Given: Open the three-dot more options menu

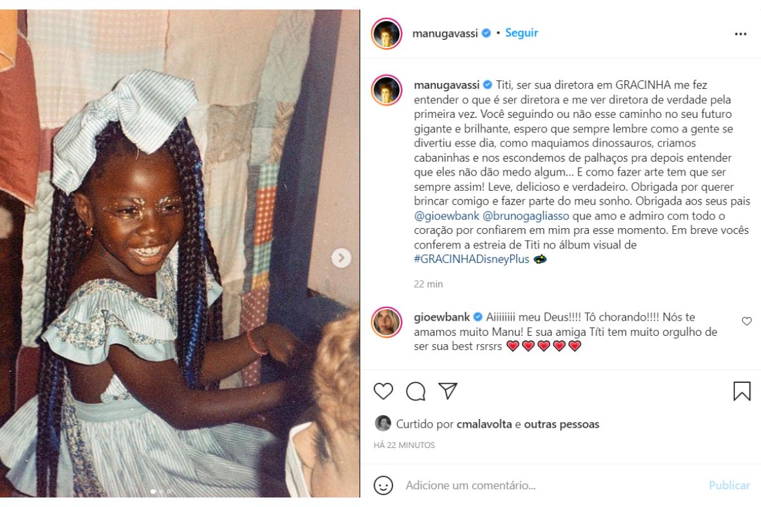Looking at the screenshot, I should (740, 34).
